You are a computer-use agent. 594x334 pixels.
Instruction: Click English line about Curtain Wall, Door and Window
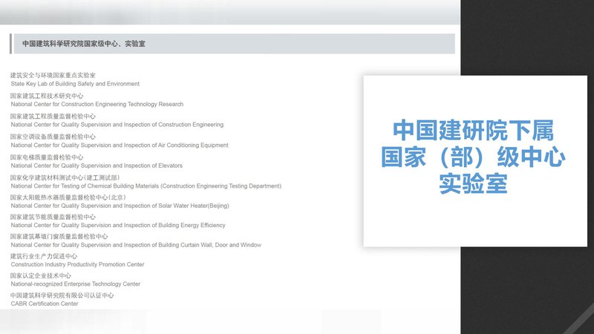pyautogui.click(x=136, y=245)
